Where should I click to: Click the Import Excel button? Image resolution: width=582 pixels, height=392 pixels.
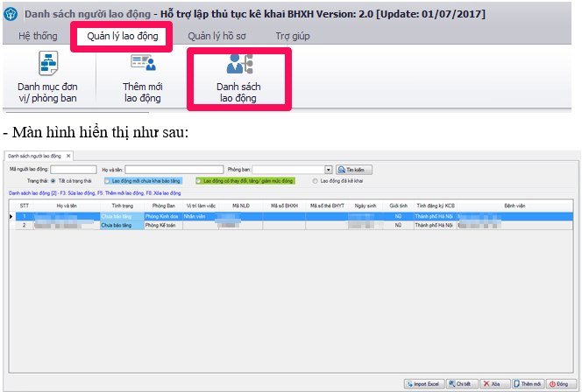424,383
